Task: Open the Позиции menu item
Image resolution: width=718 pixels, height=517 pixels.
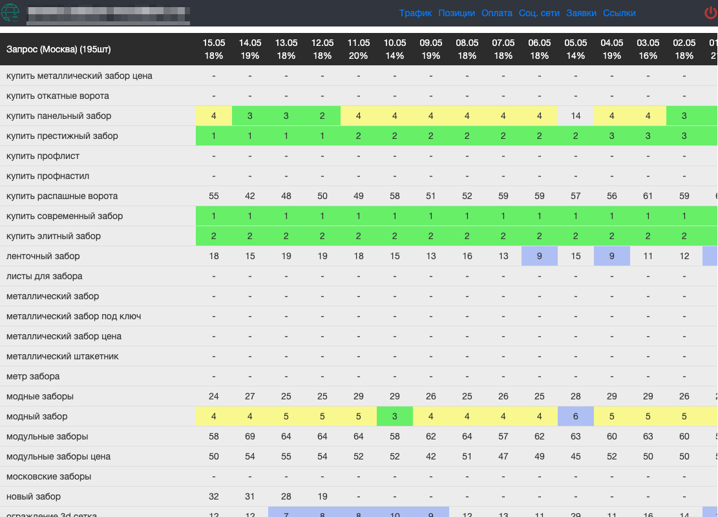Action: 456,13
